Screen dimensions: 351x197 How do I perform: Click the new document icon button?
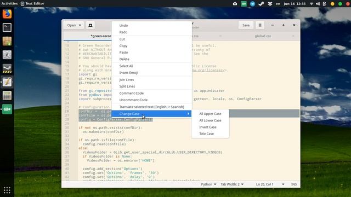coord(90,25)
